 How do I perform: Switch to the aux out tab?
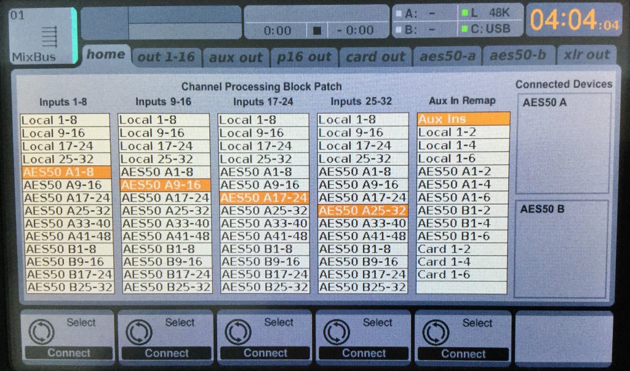click(236, 57)
